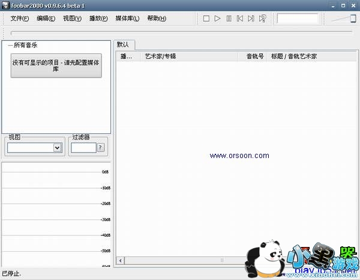360x280 pixels.
Task: Sort by the 艺术家/专辑 column header
Action: (189, 56)
